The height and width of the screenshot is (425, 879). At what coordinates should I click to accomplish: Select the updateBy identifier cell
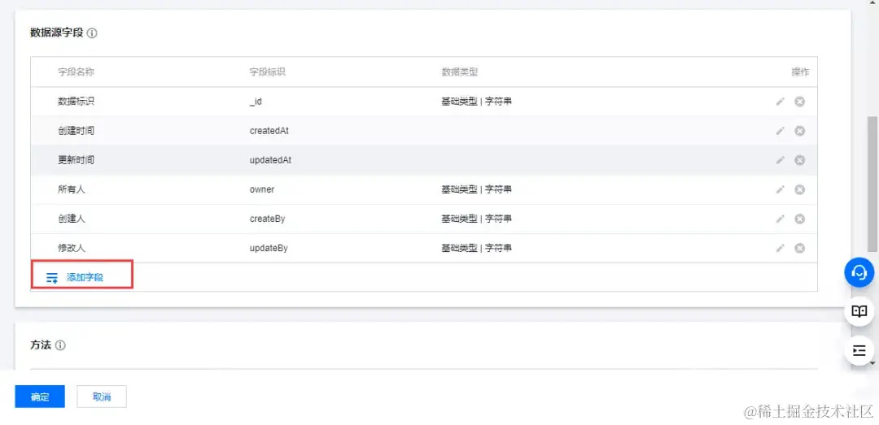pos(269,248)
